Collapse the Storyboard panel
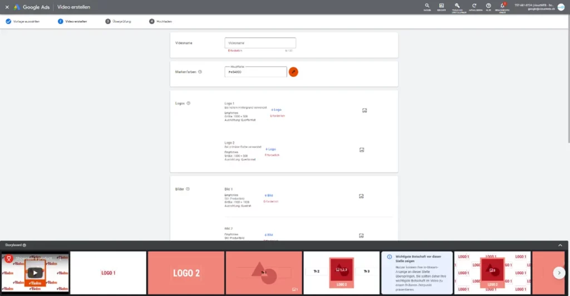The width and height of the screenshot is (570, 296). [x=560, y=245]
